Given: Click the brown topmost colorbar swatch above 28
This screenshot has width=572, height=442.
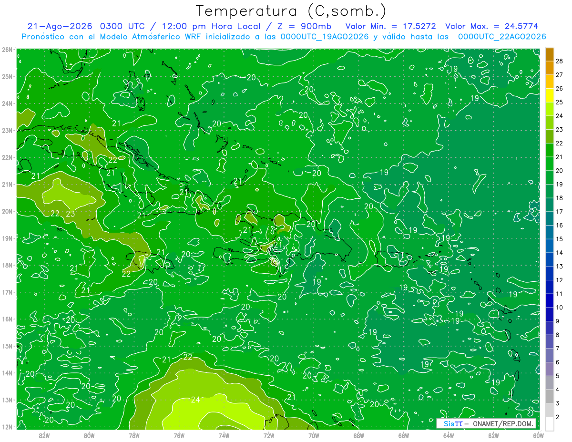Looking at the screenshot, I should [x=550, y=54].
